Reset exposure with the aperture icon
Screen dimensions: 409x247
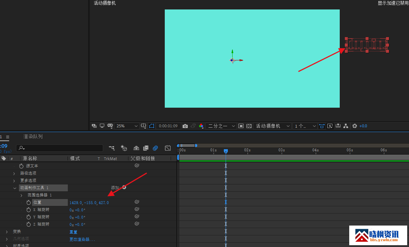354,126
